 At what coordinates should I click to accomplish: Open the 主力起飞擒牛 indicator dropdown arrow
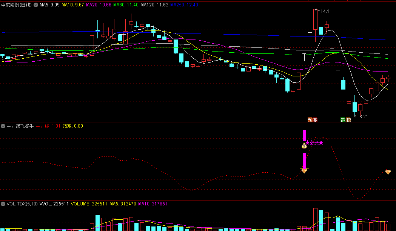[3, 126]
